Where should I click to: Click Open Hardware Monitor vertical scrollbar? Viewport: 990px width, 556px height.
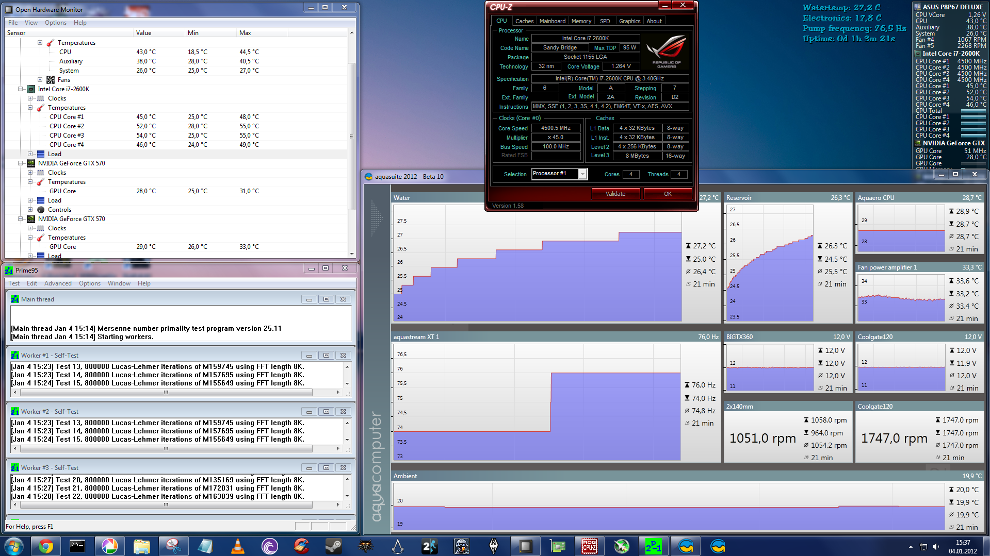click(x=352, y=136)
